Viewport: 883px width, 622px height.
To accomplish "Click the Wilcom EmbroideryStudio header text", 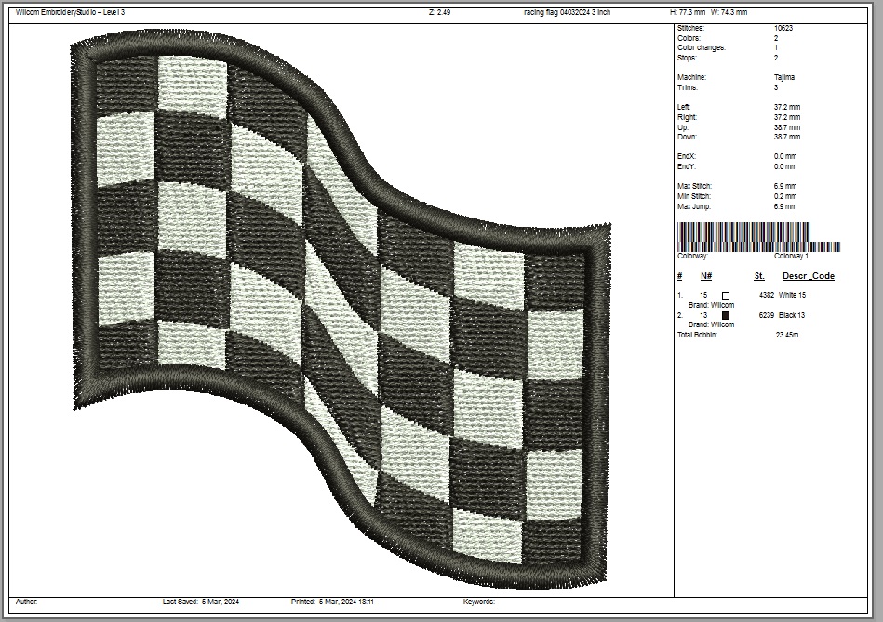I will (x=70, y=13).
